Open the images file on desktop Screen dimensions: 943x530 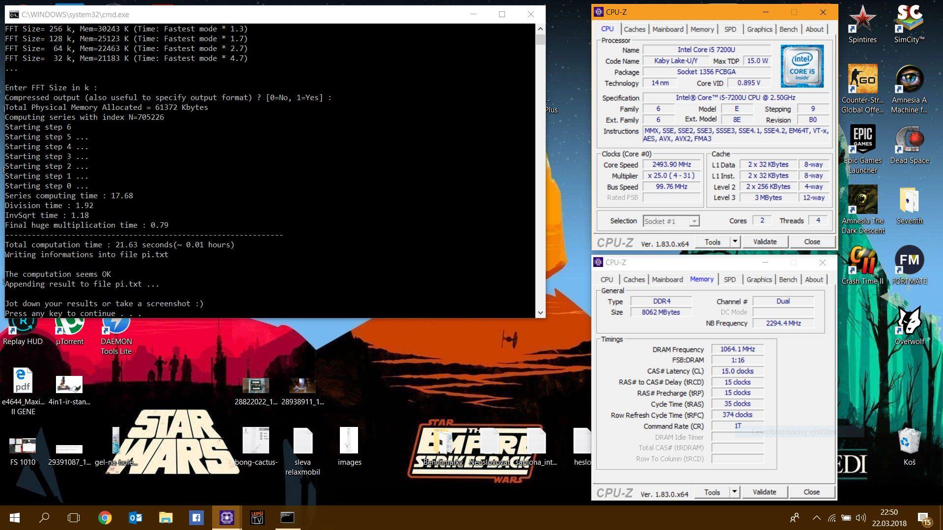[x=349, y=447]
